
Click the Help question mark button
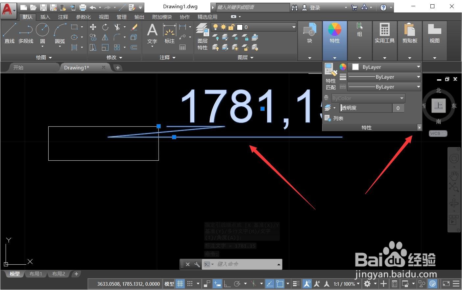point(383,7)
